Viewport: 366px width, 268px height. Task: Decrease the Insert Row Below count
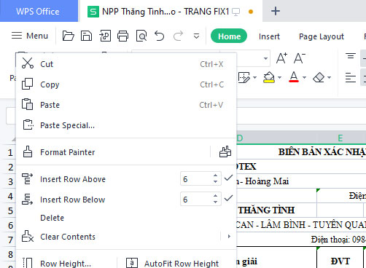[215, 202]
